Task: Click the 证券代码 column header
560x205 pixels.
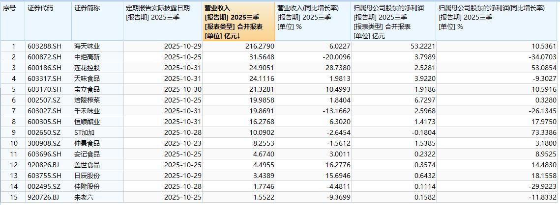Action: (x=40, y=8)
